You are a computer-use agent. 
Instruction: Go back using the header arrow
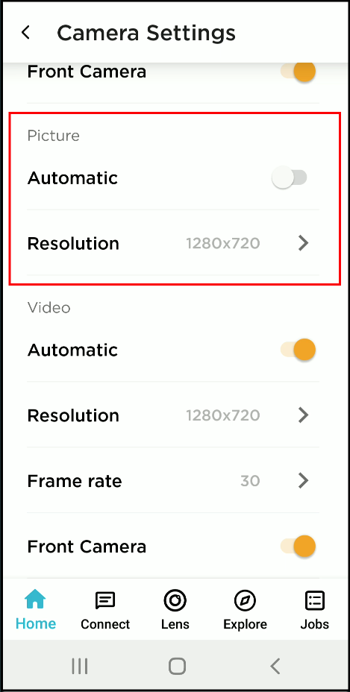pos(25,33)
